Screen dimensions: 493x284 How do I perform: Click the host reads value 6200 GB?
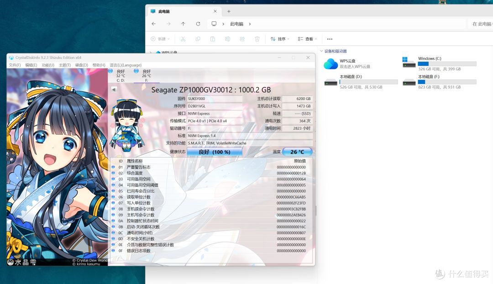click(x=297, y=99)
